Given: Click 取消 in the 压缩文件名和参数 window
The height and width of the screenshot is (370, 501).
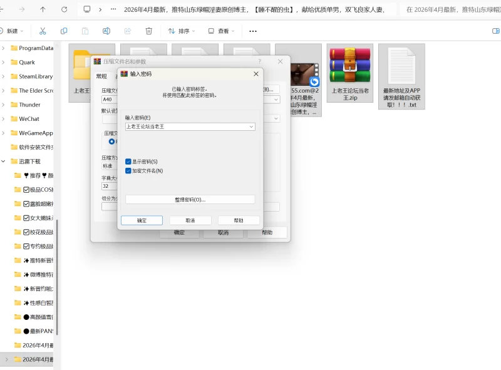Looking at the screenshot, I should (x=223, y=233).
